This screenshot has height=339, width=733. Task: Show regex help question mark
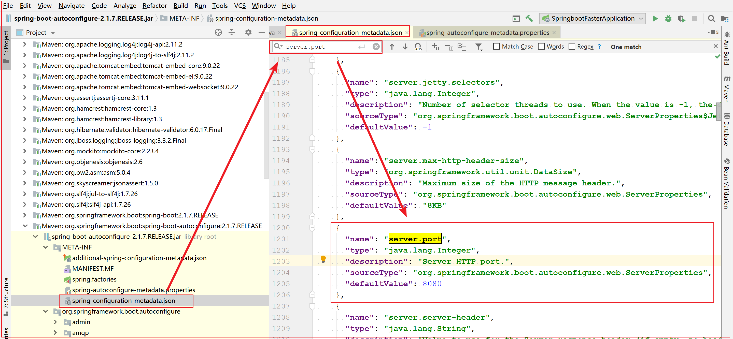click(x=599, y=47)
